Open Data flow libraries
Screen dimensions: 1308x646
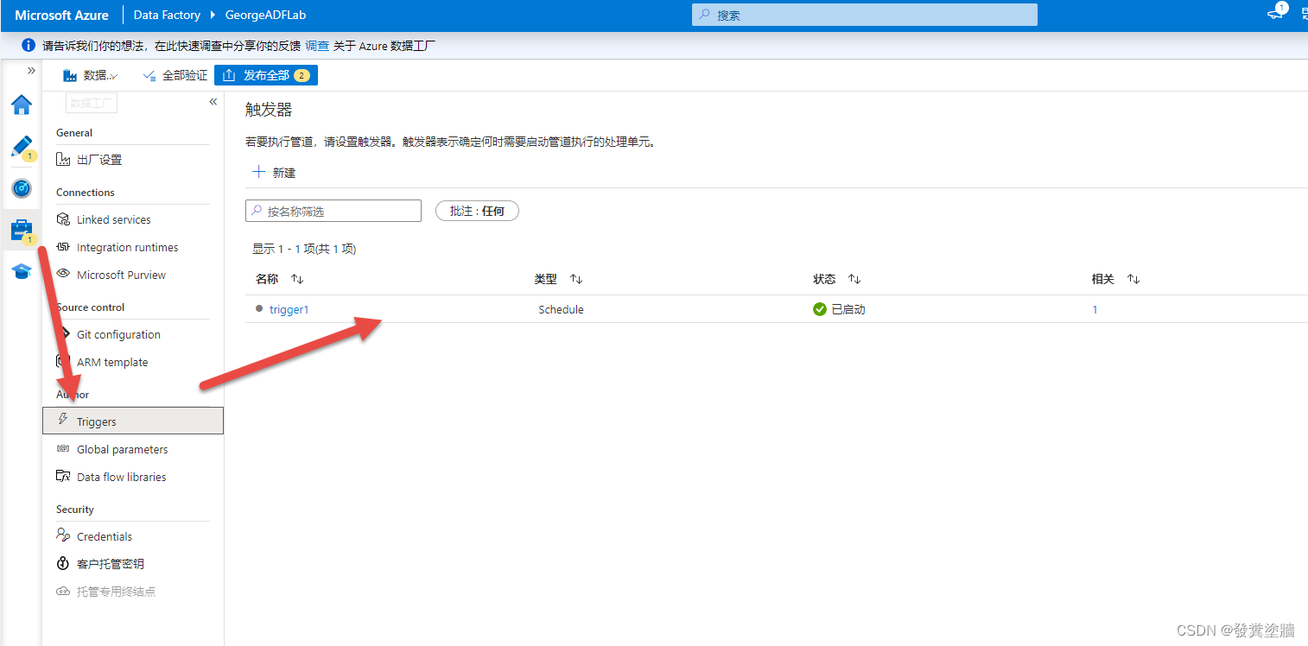click(x=121, y=477)
